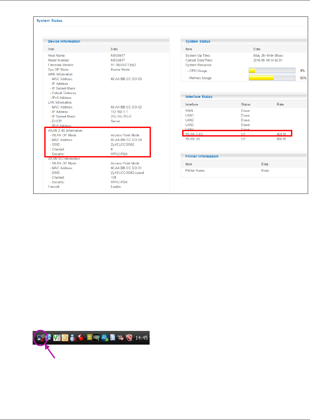Select the Device Information panel header

[x=106, y=41]
